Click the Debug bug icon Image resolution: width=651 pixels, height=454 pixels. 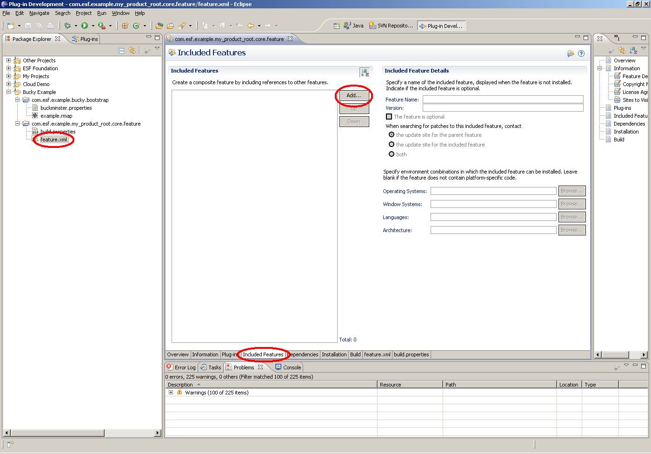(x=67, y=26)
